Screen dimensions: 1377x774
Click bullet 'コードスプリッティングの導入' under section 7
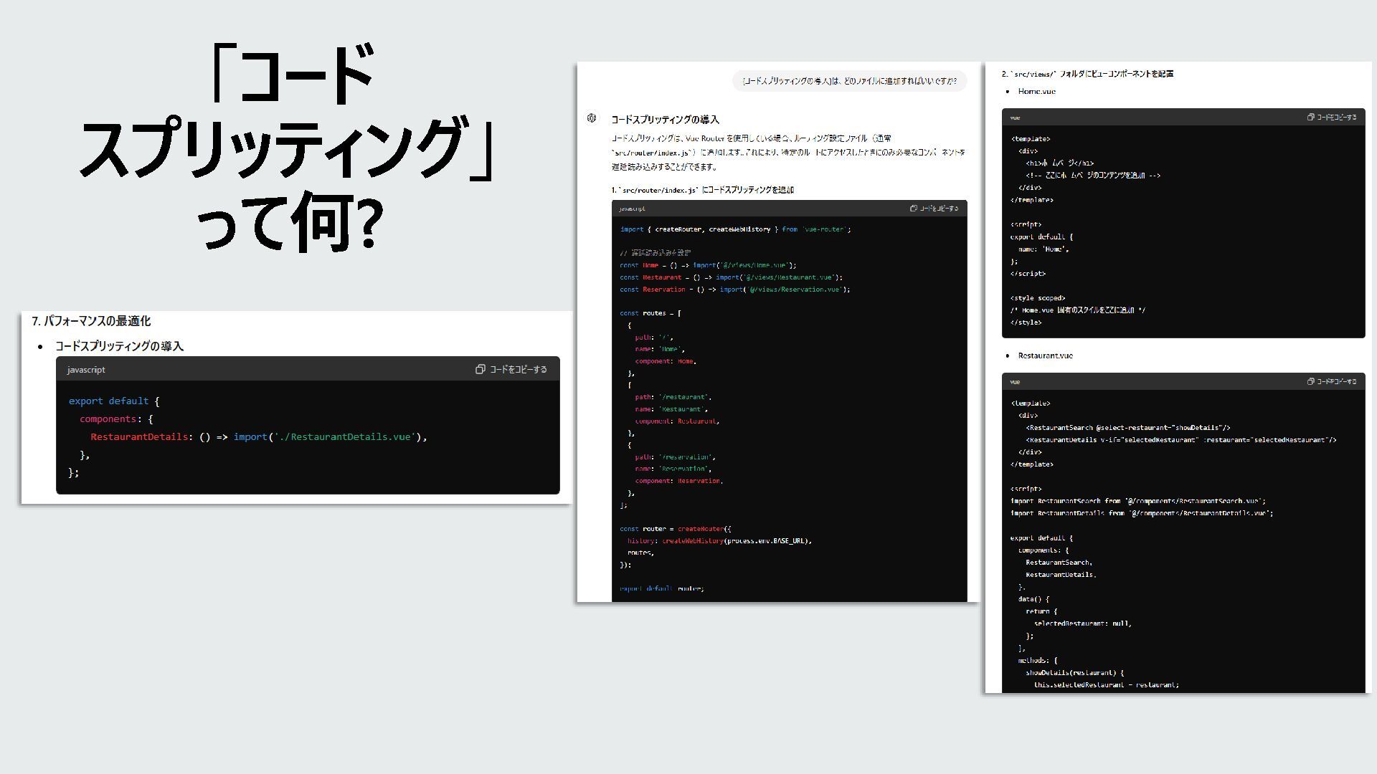119,346
